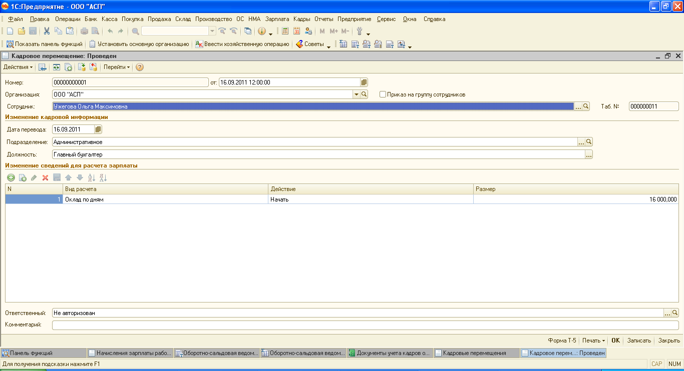Click the Paste clipboard icon

pos(70,31)
